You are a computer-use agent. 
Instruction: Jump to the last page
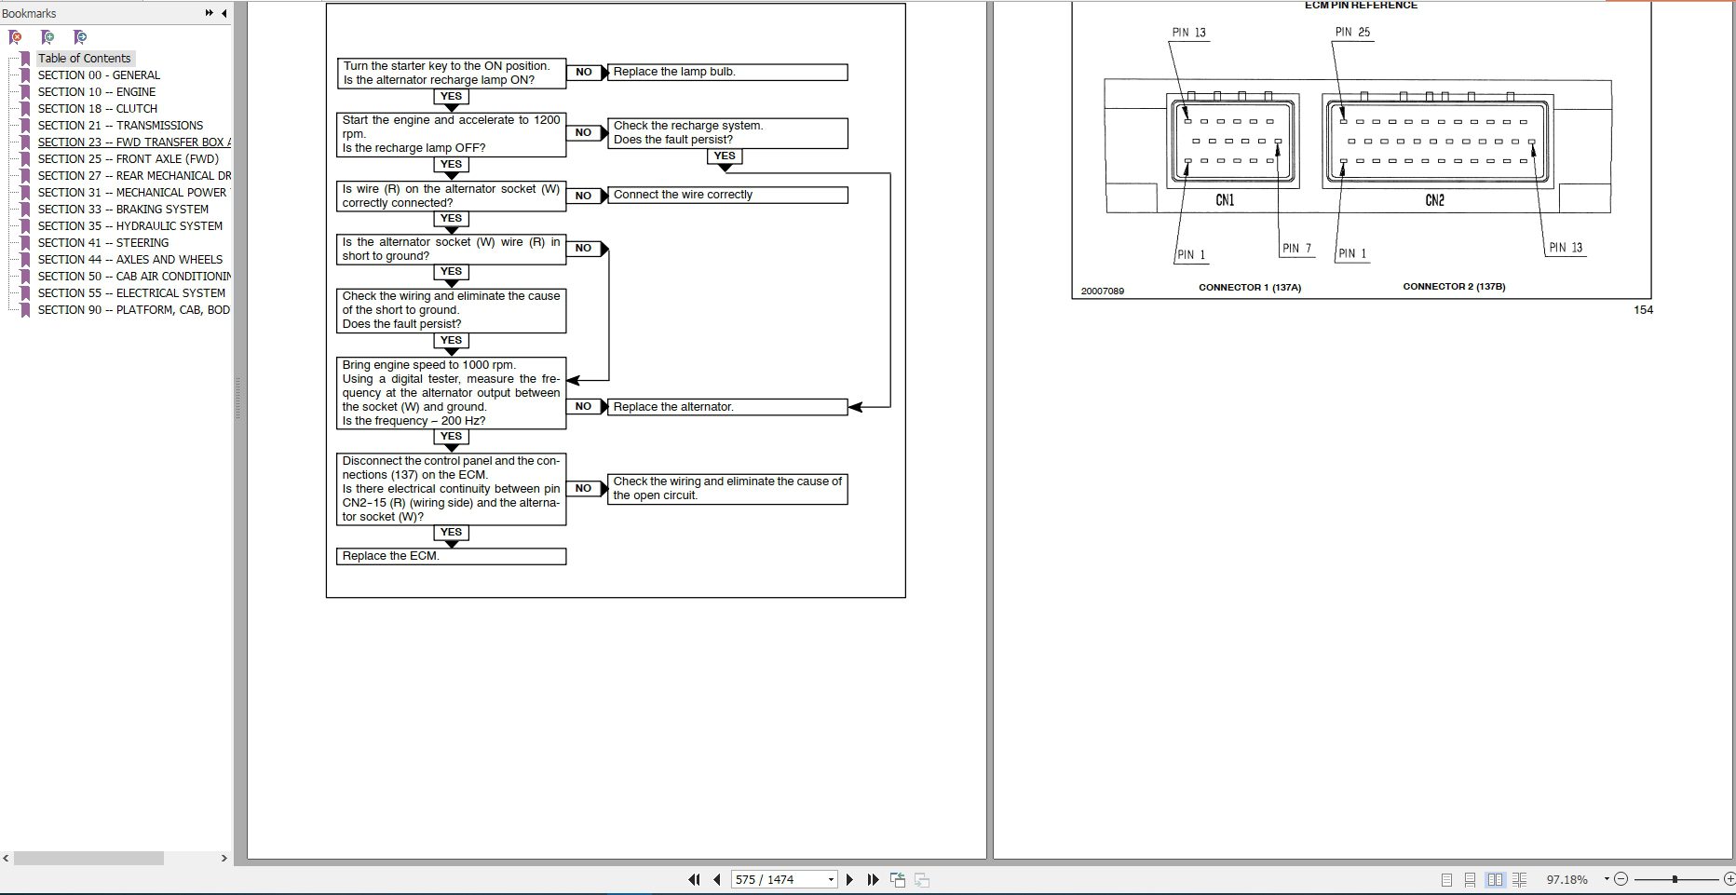click(873, 879)
